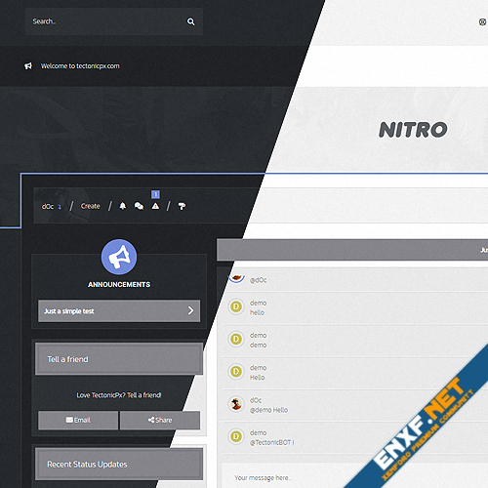
Task: Click the Share button
Action: pyautogui.click(x=160, y=420)
